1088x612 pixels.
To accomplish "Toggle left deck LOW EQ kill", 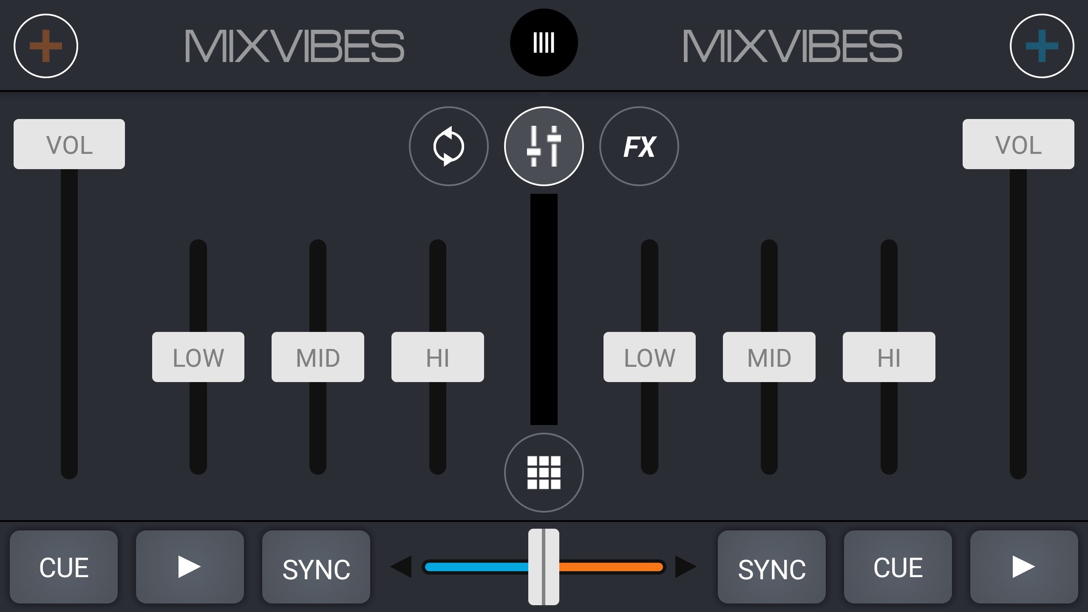I will (x=196, y=357).
